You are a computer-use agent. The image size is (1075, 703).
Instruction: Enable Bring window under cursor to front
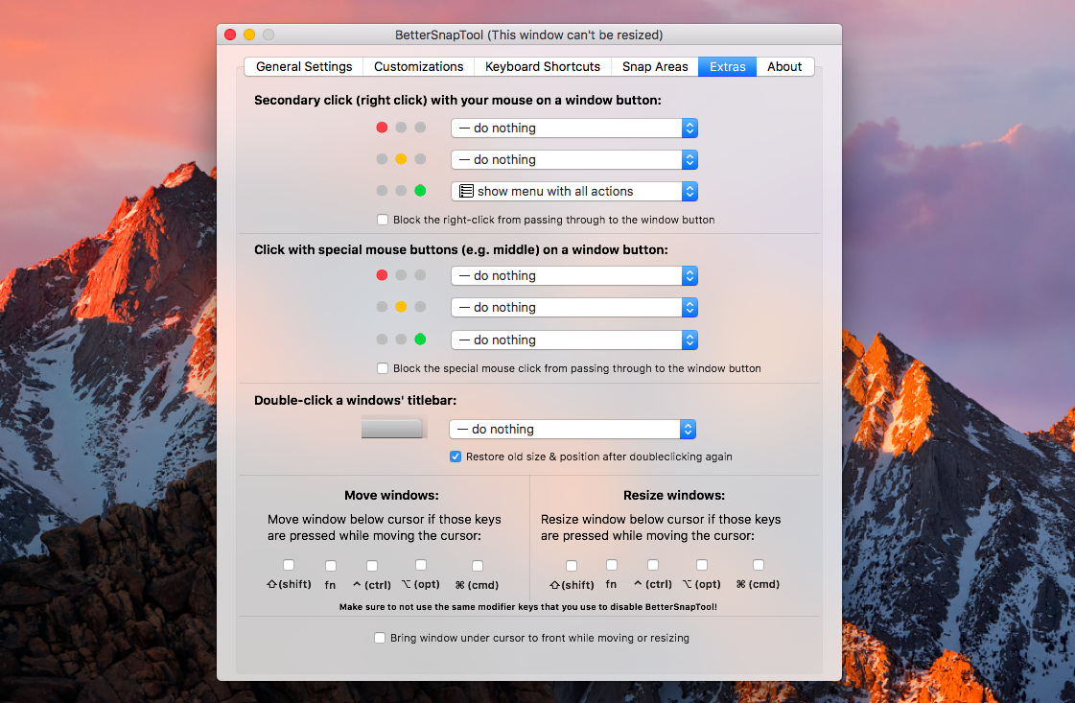(x=380, y=638)
